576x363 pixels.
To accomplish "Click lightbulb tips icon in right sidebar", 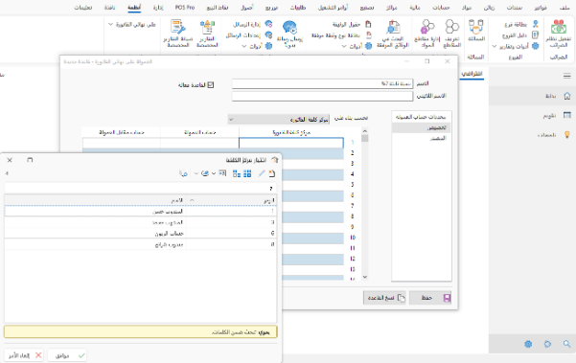I will [566, 135].
